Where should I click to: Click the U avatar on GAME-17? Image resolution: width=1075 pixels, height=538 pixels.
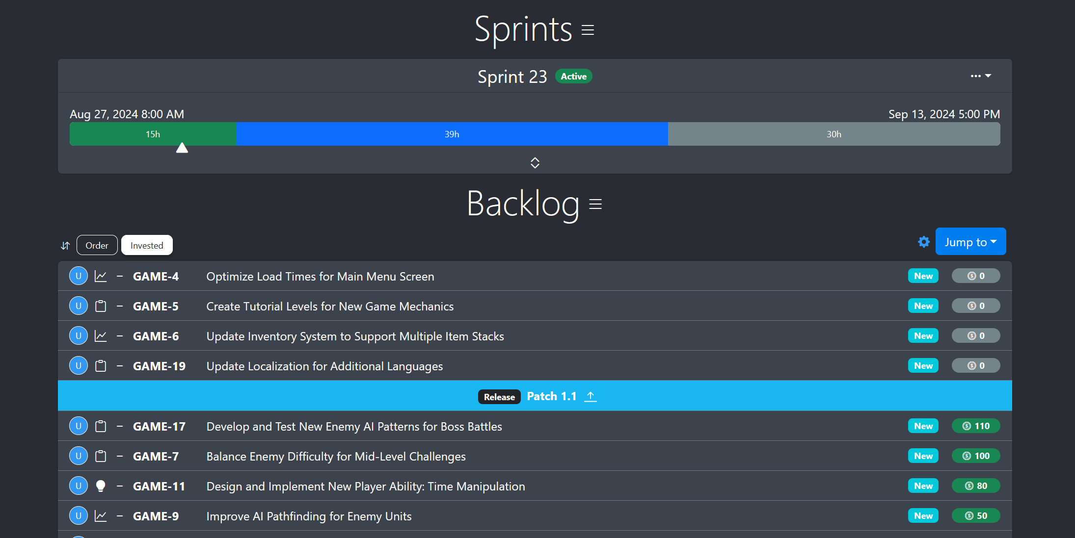click(78, 426)
